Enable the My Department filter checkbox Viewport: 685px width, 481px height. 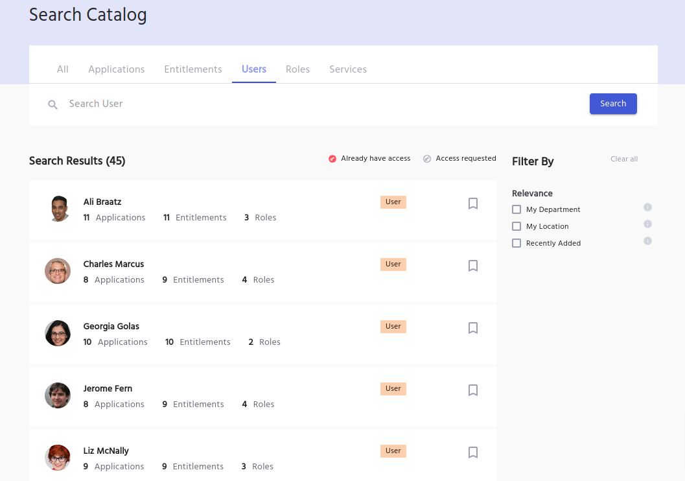point(517,209)
